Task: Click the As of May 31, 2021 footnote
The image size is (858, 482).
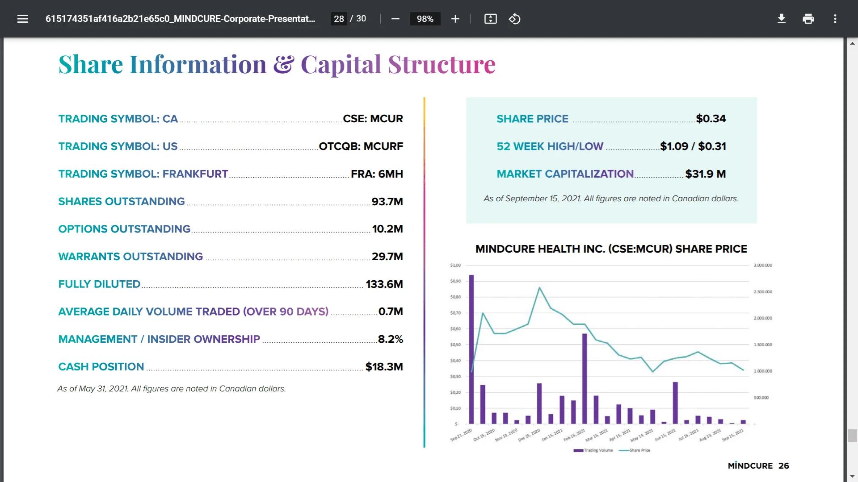Action: coord(172,389)
